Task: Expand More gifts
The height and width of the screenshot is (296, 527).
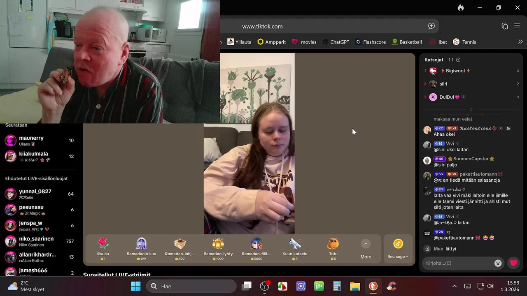Action: coord(366,249)
